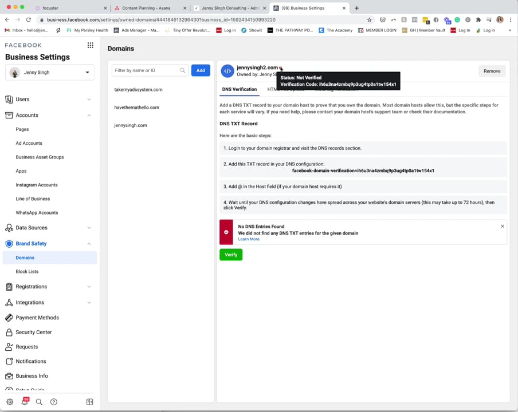Click the Payment Methods card icon
This screenshot has width=518, height=412.
tap(9, 318)
